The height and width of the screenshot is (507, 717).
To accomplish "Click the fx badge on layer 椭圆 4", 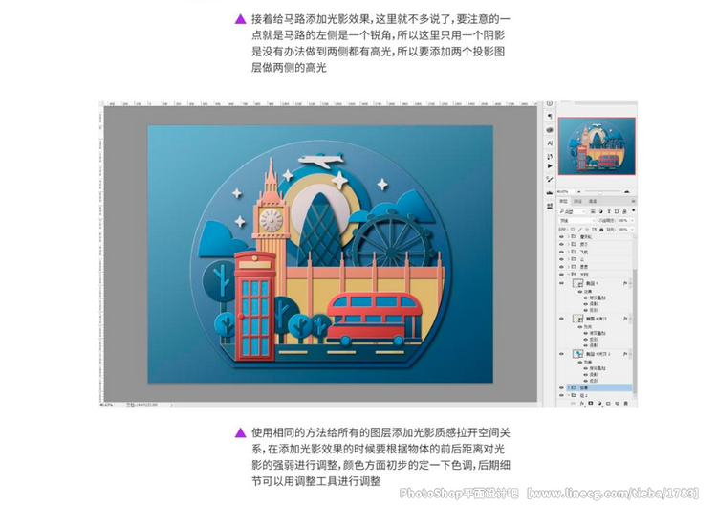I will point(624,284).
